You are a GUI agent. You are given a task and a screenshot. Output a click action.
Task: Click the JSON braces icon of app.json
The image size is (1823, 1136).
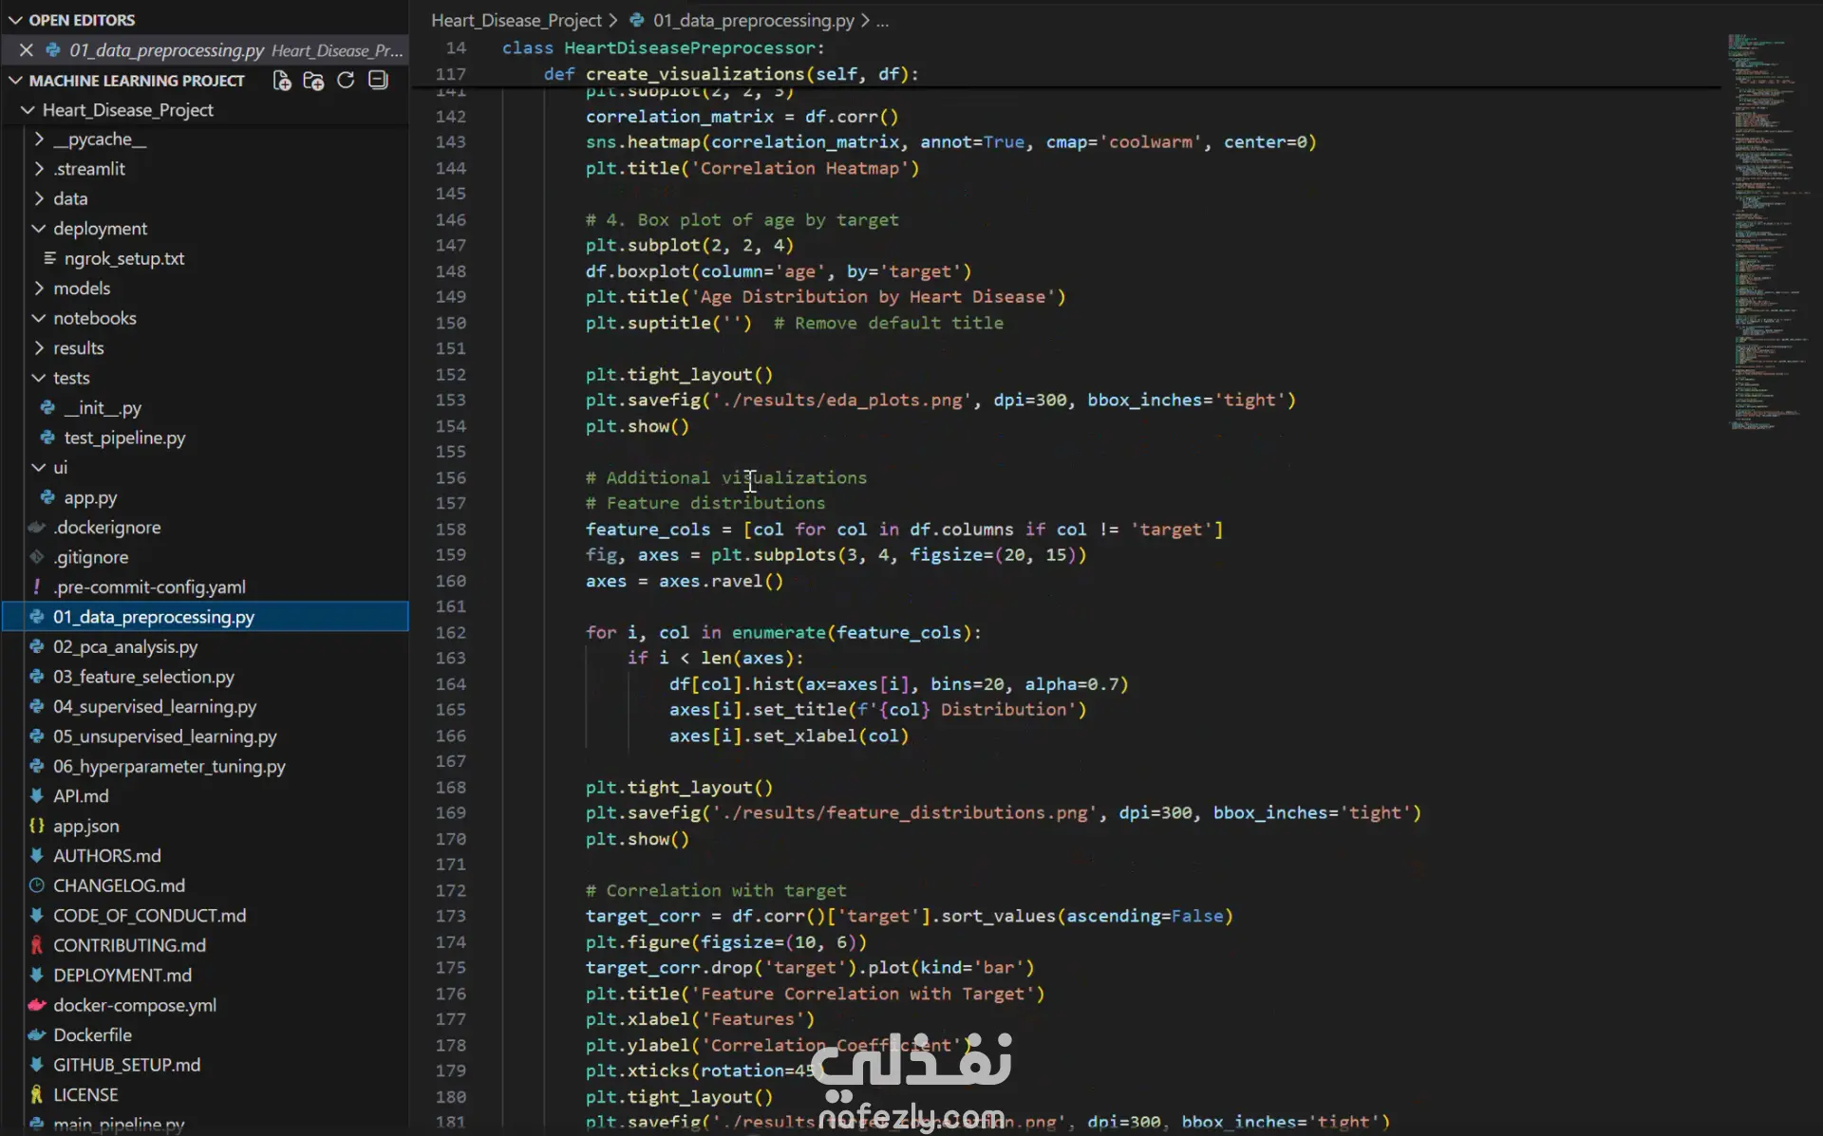(x=37, y=826)
